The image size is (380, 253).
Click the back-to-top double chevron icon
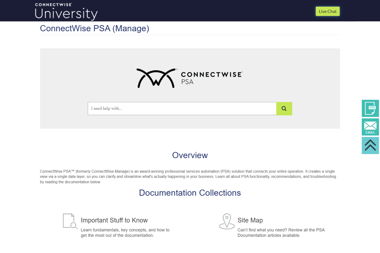coord(370,145)
